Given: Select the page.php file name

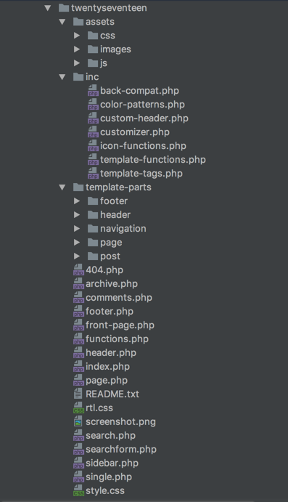Looking at the screenshot, I should pyautogui.click(x=107, y=380).
